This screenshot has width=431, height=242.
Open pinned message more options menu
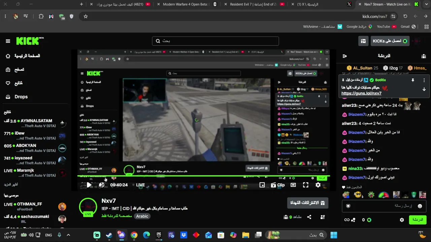pyautogui.click(x=424, y=80)
